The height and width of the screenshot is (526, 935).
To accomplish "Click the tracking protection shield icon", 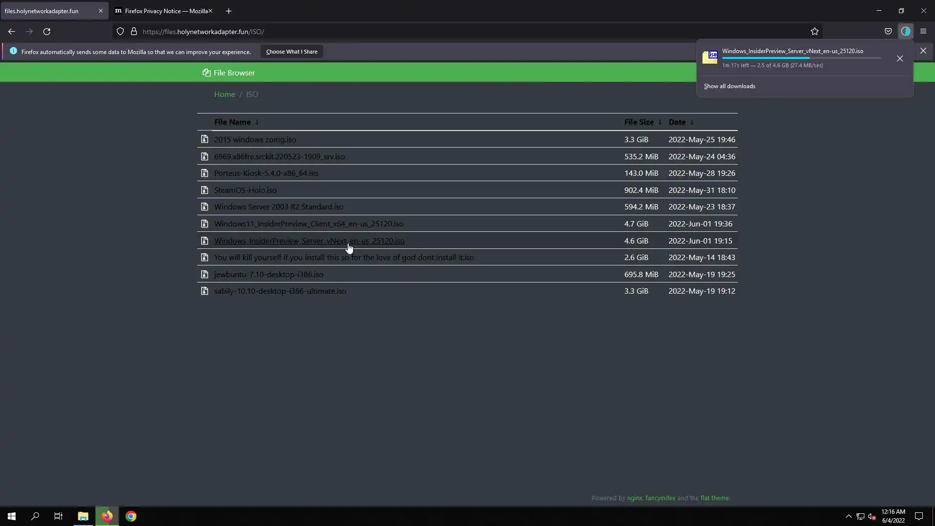I will click(x=120, y=32).
